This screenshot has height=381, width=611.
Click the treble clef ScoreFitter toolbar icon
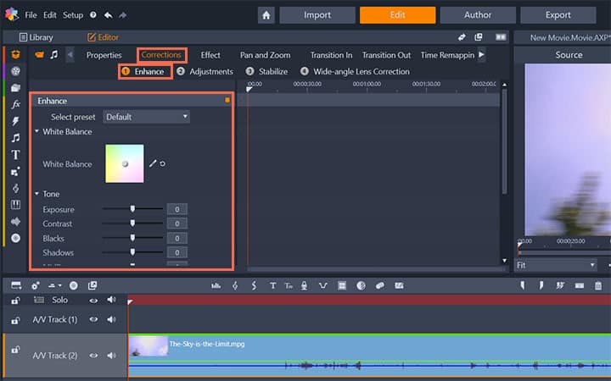pos(235,286)
